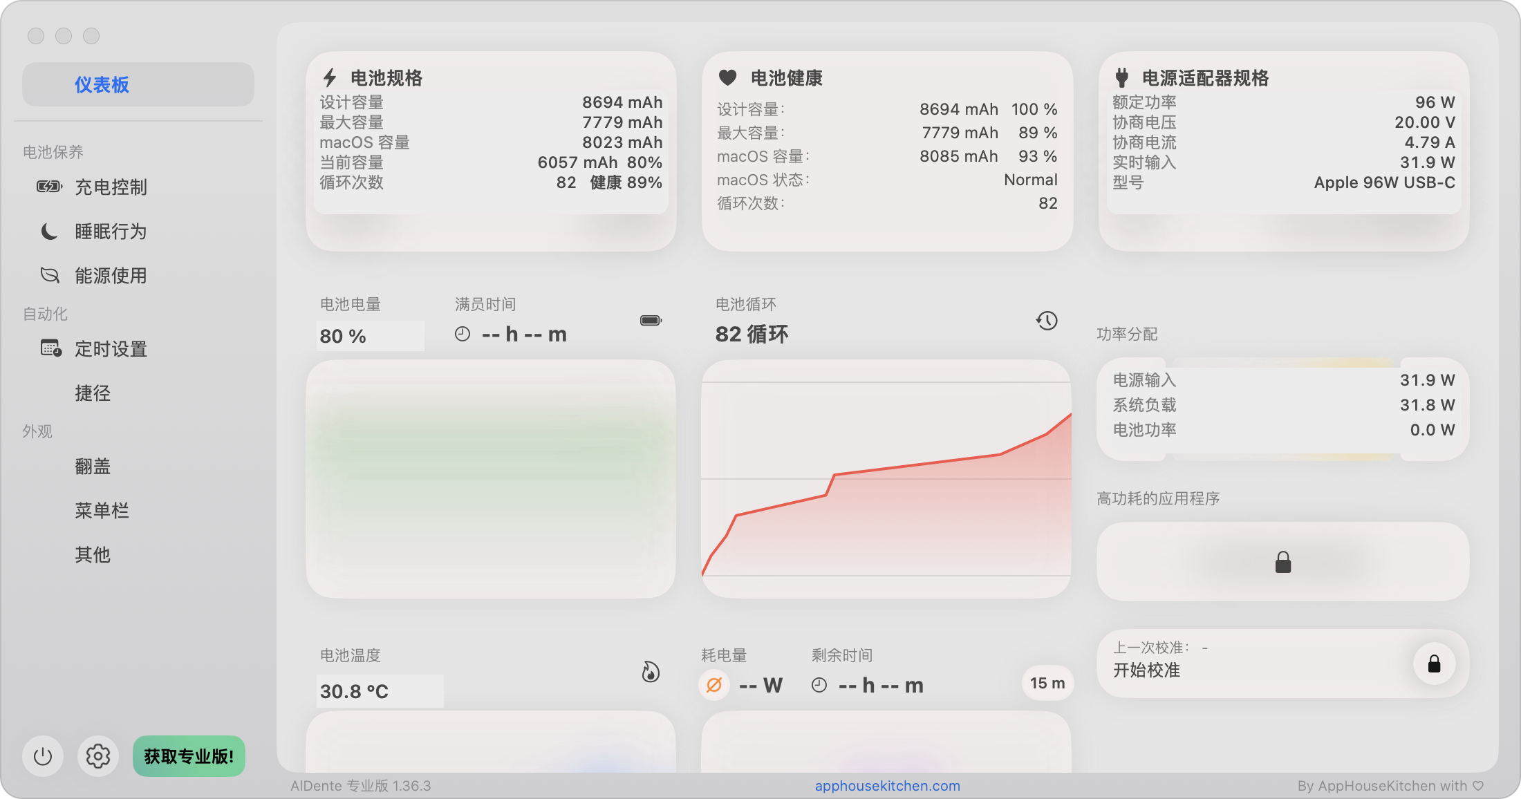
Task: Click the clock icon under 剩余时间
Action: (x=819, y=685)
